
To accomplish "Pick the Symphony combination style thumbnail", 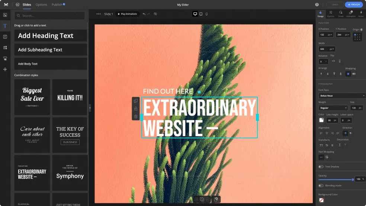I will (70, 173).
